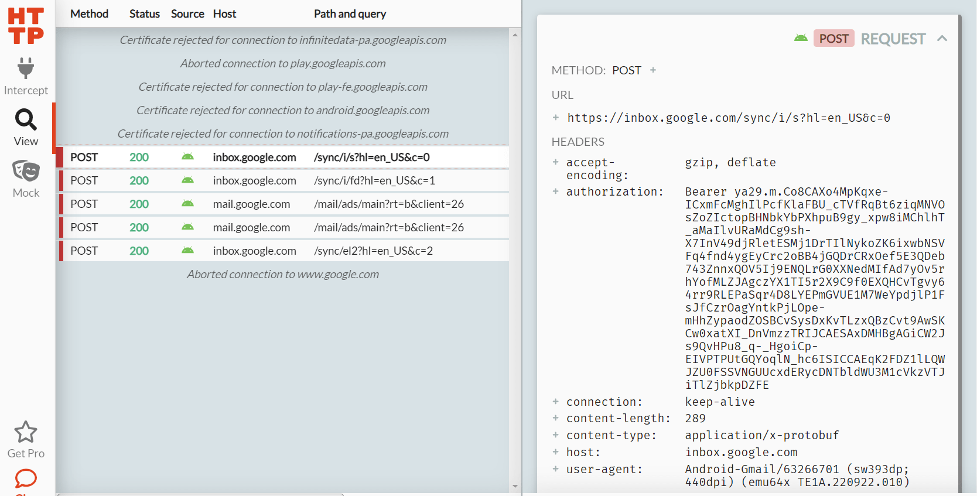Open the Mock page via masks icon
977x496 pixels.
[26, 171]
